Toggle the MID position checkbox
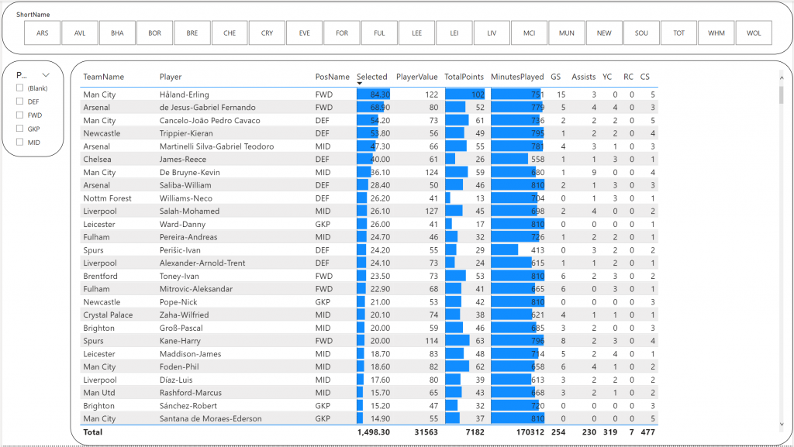Screen dimensions: 794x447 click(20, 143)
